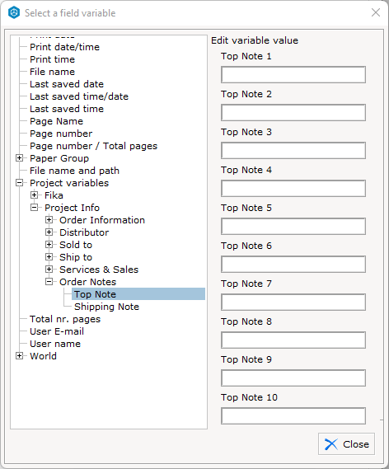Select the User E-mail variable
389x469 pixels.
click(x=57, y=331)
